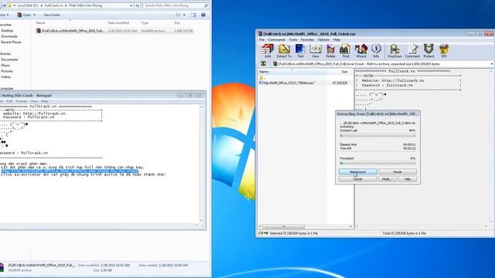This screenshot has width=495, height=278.
Task: Expand the Open button dropdown arrow in Explorer
Action: [x=34, y=15]
